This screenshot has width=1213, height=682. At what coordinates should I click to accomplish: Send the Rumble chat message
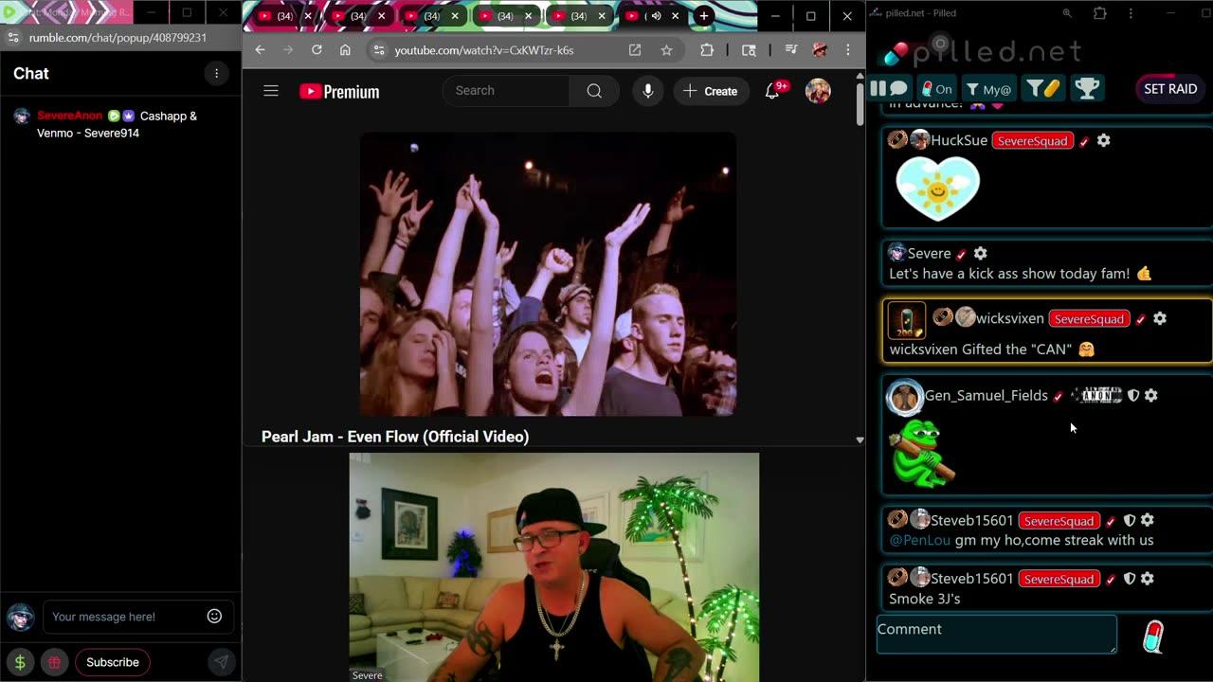(220, 662)
